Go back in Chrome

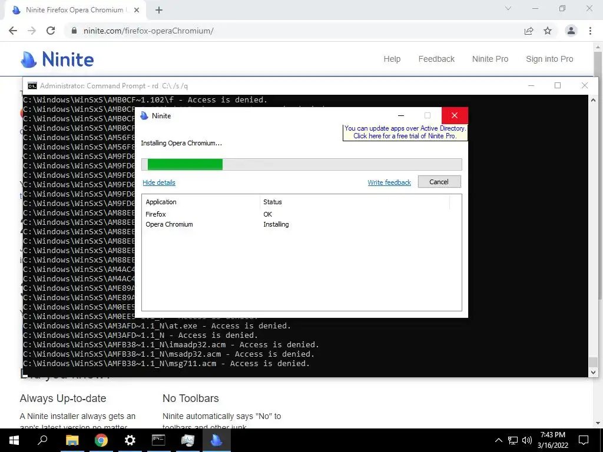(13, 31)
